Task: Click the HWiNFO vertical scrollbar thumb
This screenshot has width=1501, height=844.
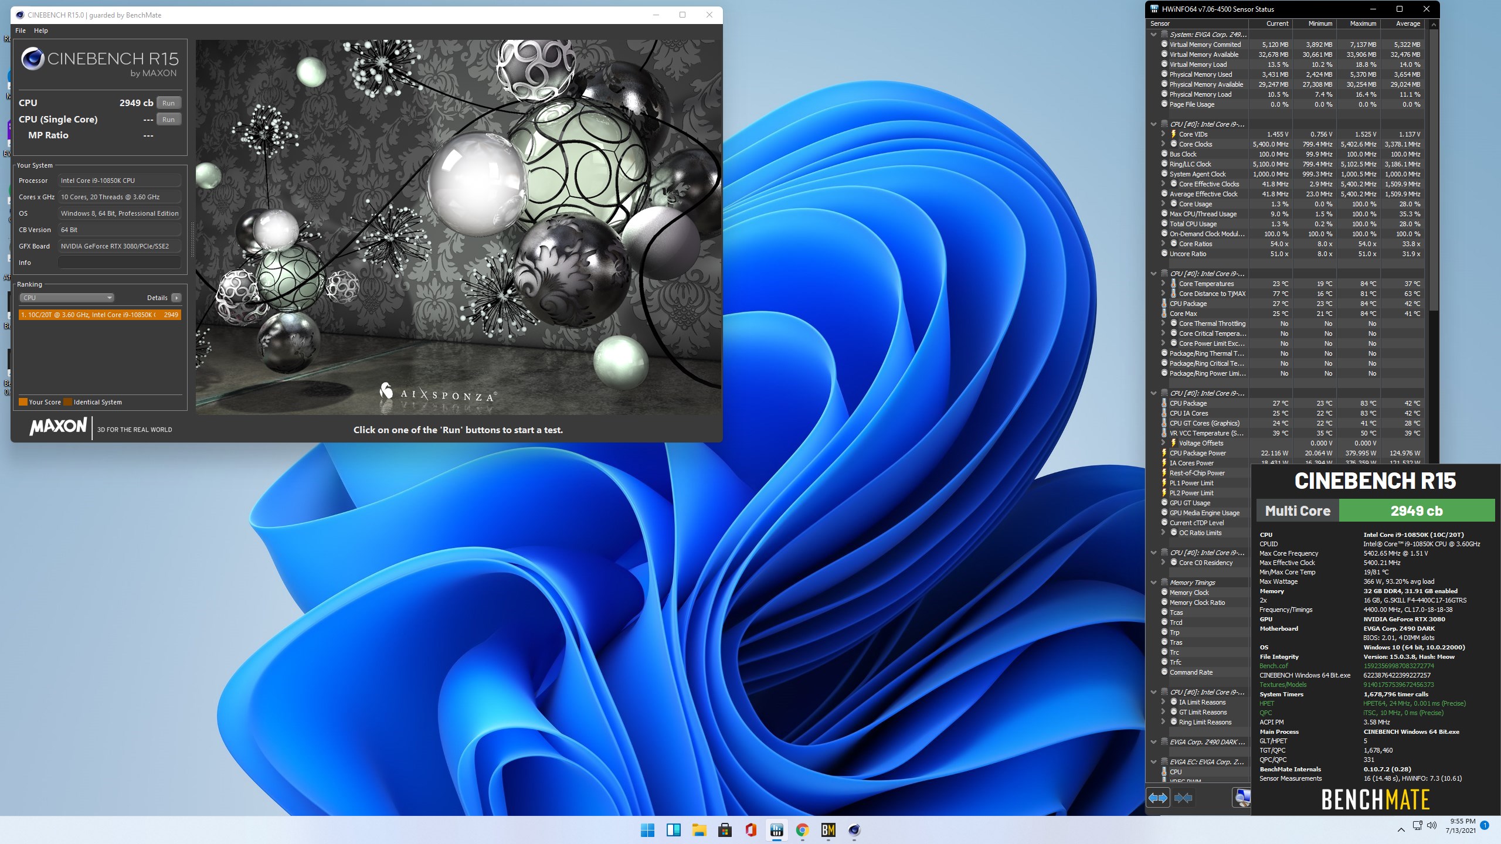Action: 1434,170
